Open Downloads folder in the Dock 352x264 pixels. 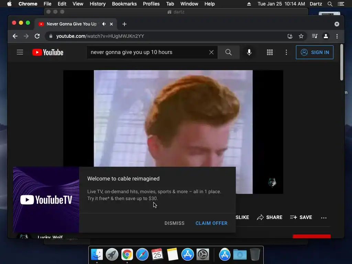(240, 255)
